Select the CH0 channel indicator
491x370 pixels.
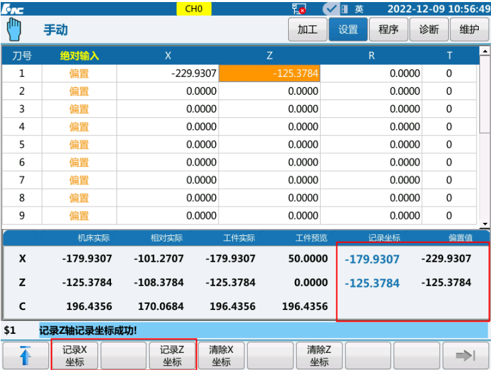tap(194, 9)
